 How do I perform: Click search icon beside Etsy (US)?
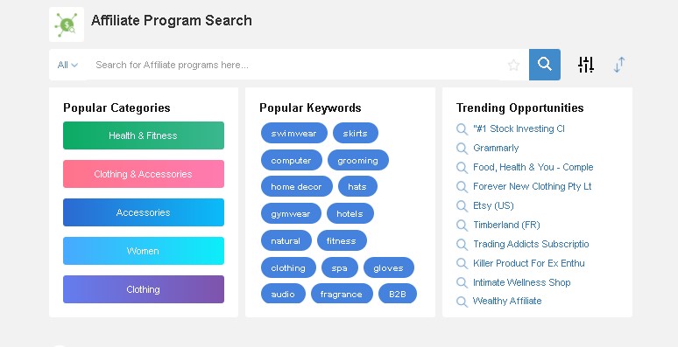click(462, 206)
